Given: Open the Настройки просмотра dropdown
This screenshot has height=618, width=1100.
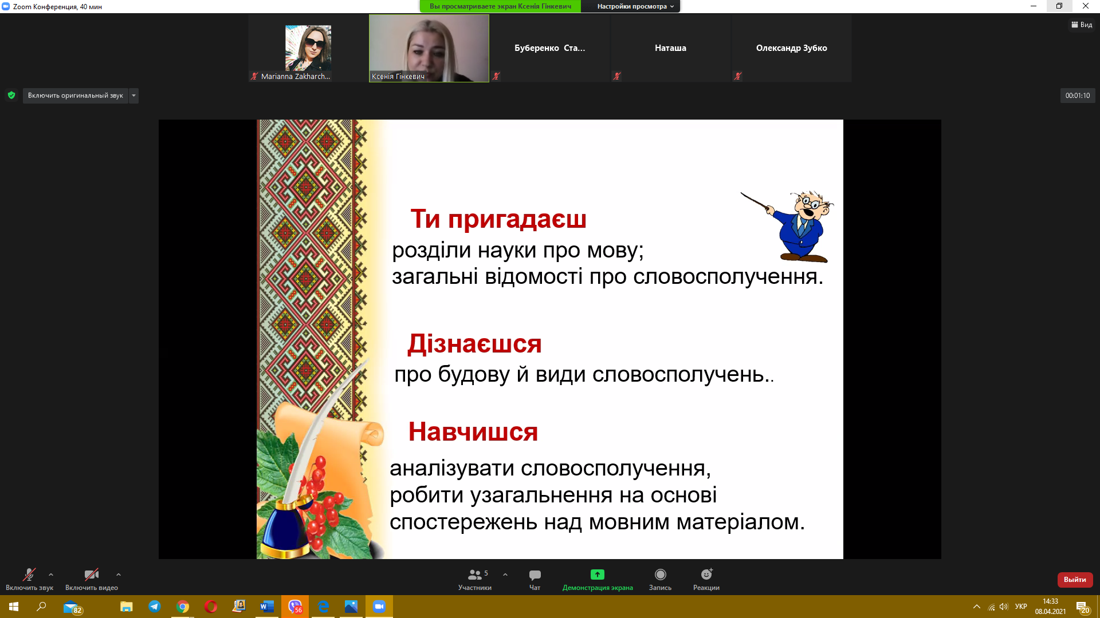Looking at the screenshot, I should click(x=635, y=6).
